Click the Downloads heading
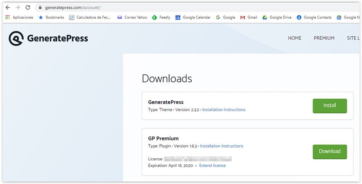This screenshot has height=184, width=362. pyautogui.click(x=167, y=79)
